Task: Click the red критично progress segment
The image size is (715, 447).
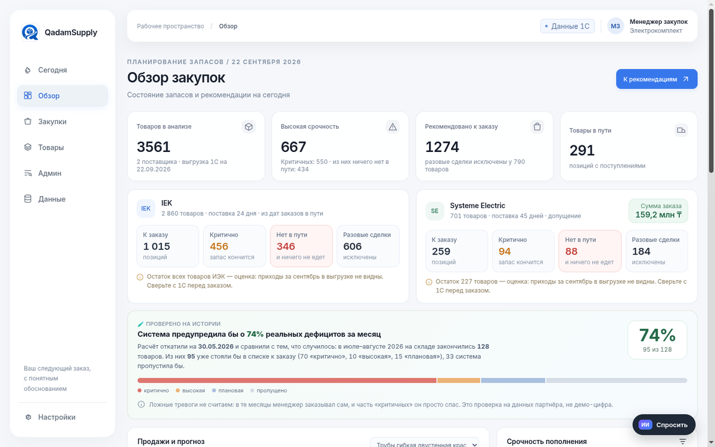Action: [x=287, y=380]
